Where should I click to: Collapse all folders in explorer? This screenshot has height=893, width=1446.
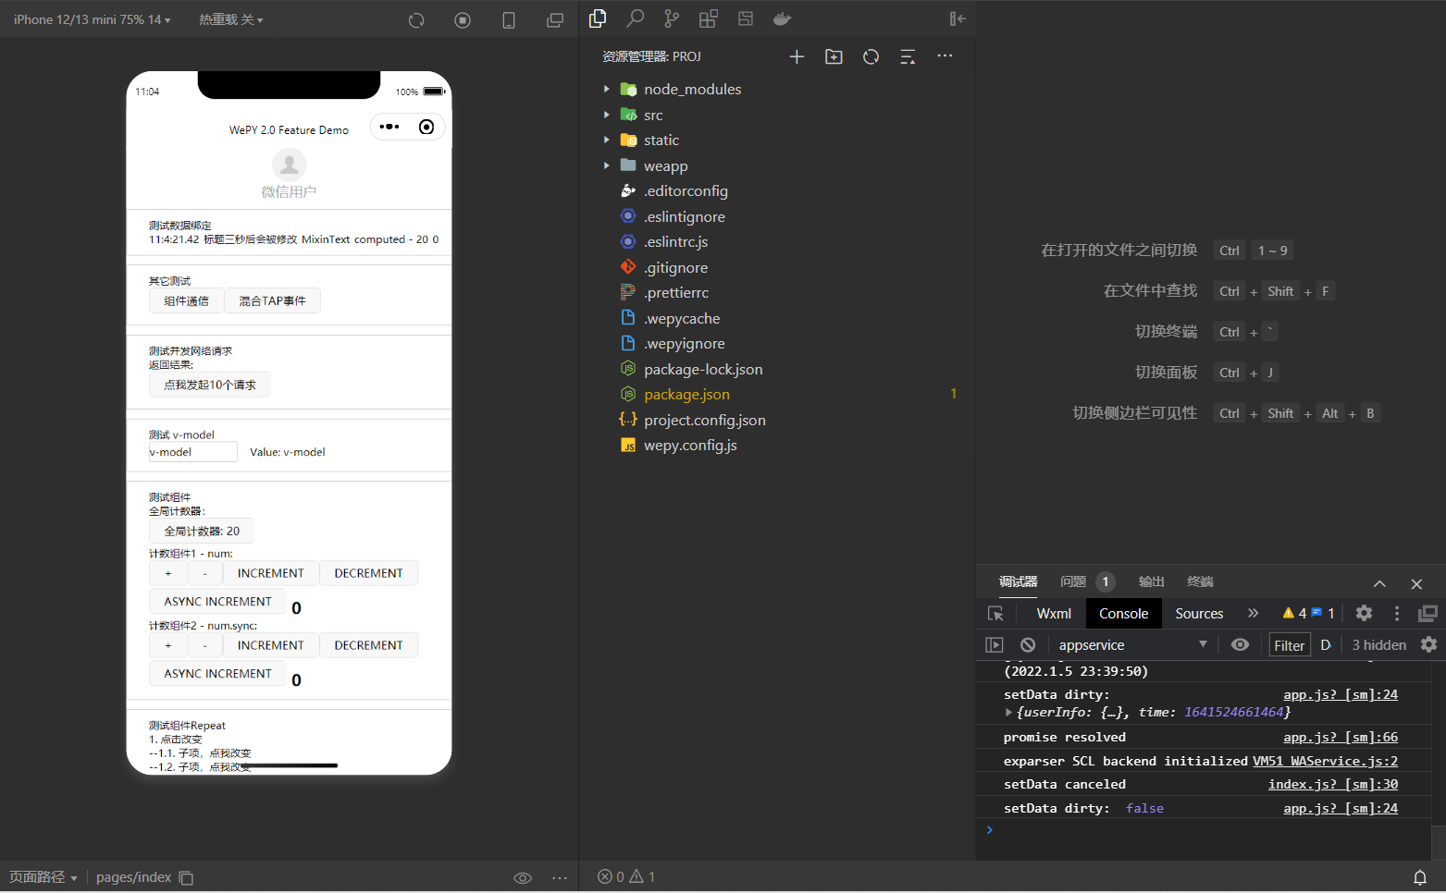click(908, 56)
